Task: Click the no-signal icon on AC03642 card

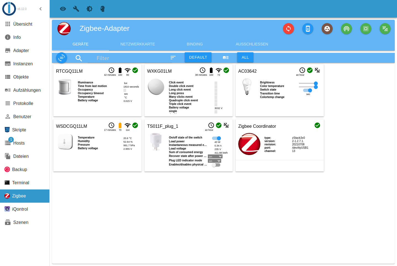Action: click(x=317, y=70)
